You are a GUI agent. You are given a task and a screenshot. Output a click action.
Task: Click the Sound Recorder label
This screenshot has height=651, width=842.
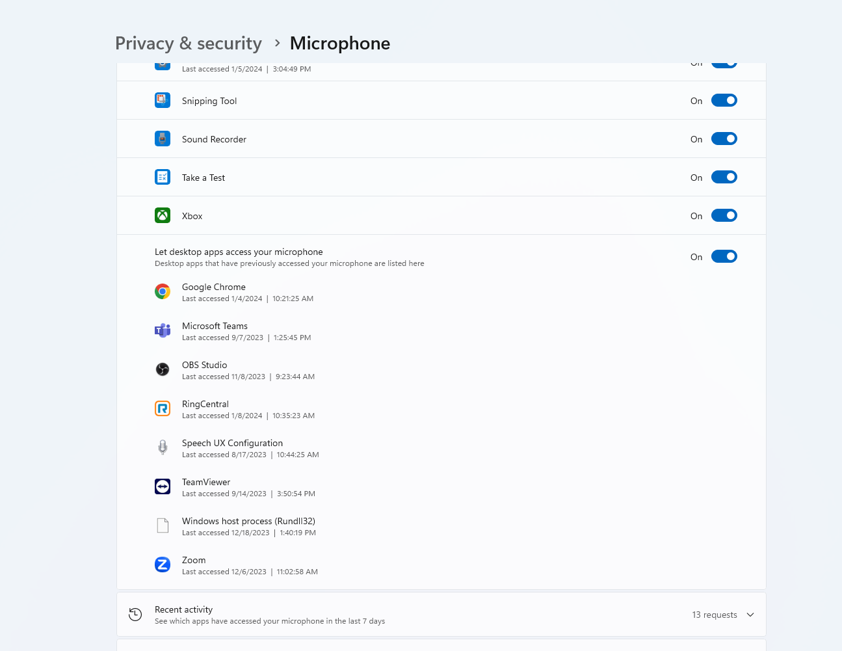coord(214,139)
